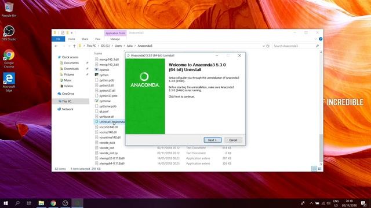Screen dimensions: 371x208
Task: Open Google Chrome desktop shortcut
Action: 9,59
